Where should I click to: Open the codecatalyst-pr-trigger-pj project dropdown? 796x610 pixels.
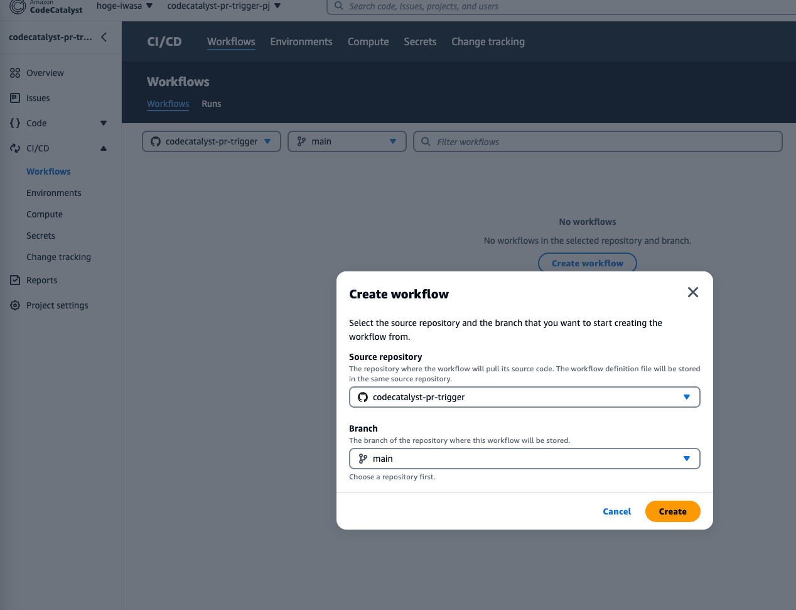click(x=224, y=6)
